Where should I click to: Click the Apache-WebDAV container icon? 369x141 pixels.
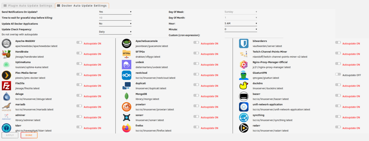click(6, 43)
